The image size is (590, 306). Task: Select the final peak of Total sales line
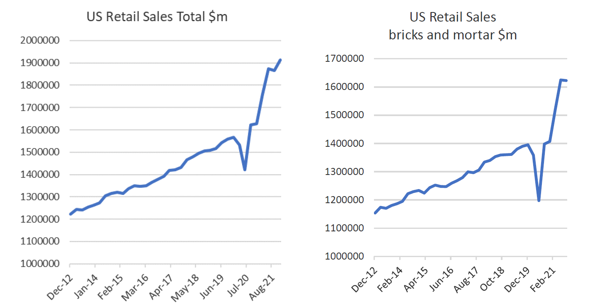coord(281,60)
